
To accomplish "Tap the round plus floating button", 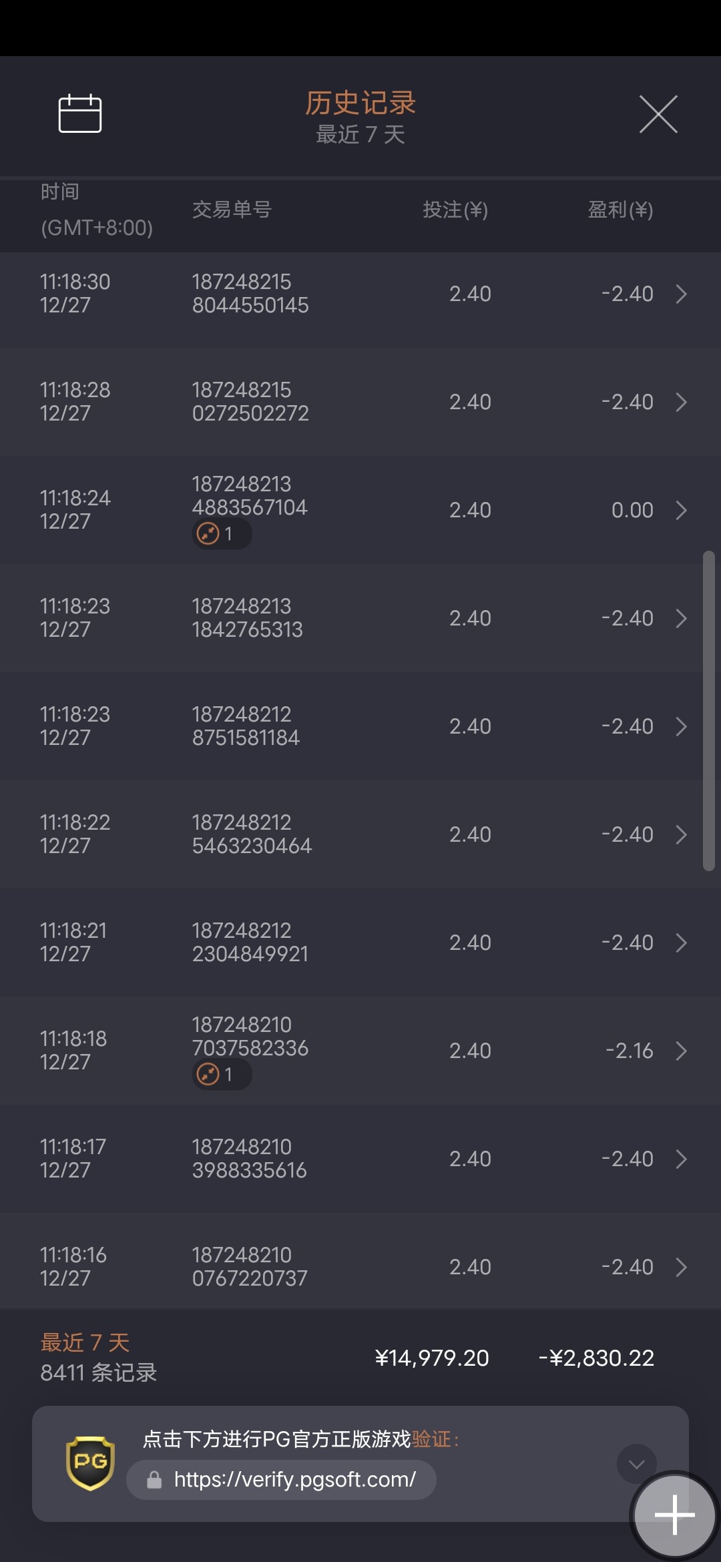I will (x=674, y=1515).
